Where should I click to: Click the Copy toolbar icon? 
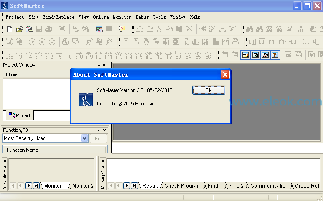click(169, 29)
